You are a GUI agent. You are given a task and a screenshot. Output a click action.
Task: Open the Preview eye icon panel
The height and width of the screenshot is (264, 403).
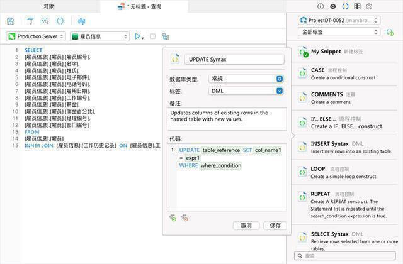coord(332,6)
